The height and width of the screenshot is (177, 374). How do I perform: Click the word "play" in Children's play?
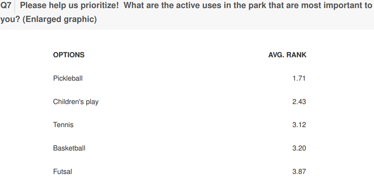92,102
